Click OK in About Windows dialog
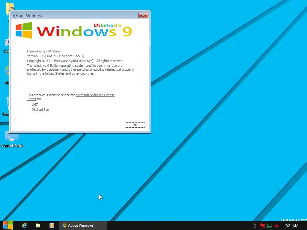This screenshot has height=230, width=307. pyautogui.click(x=135, y=125)
